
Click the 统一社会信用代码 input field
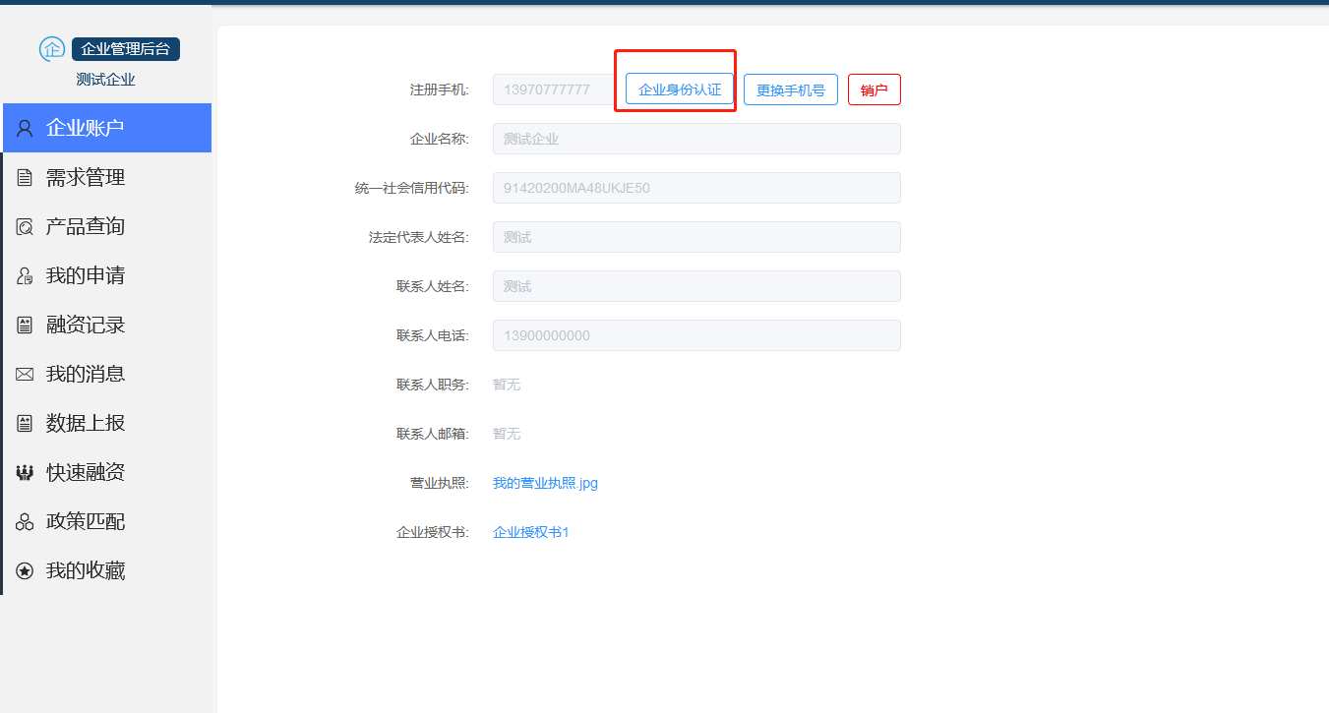(696, 188)
